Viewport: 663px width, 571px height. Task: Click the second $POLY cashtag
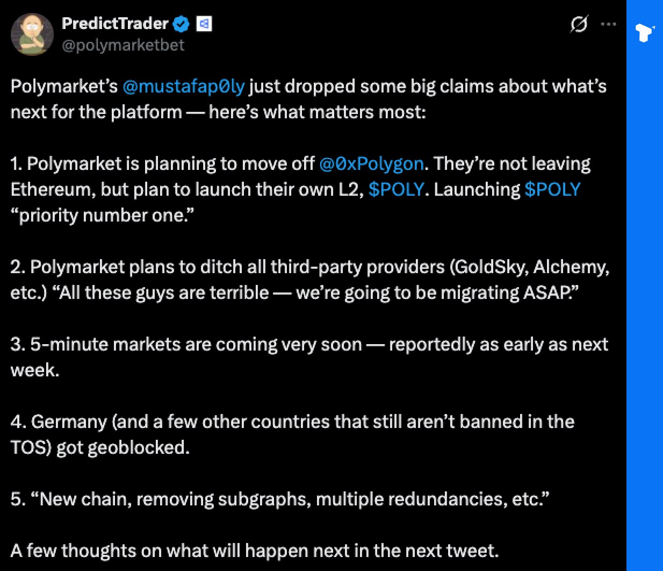click(553, 189)
